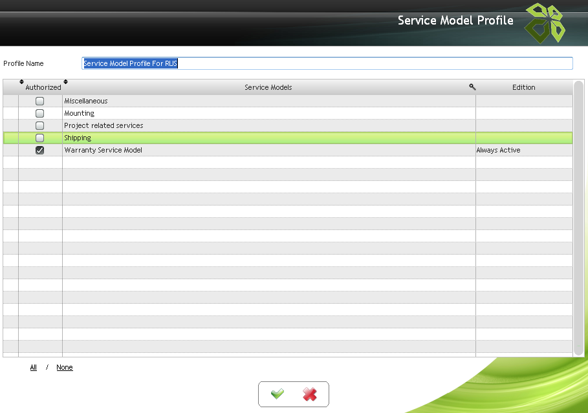Check the Project related services checkbox
The height and width of the screenshot is (413, 588).
[39, 126]
